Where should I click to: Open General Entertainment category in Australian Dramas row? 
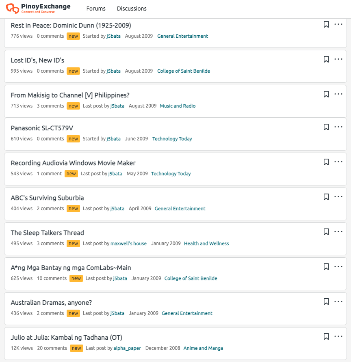click(x=187, y=313)
